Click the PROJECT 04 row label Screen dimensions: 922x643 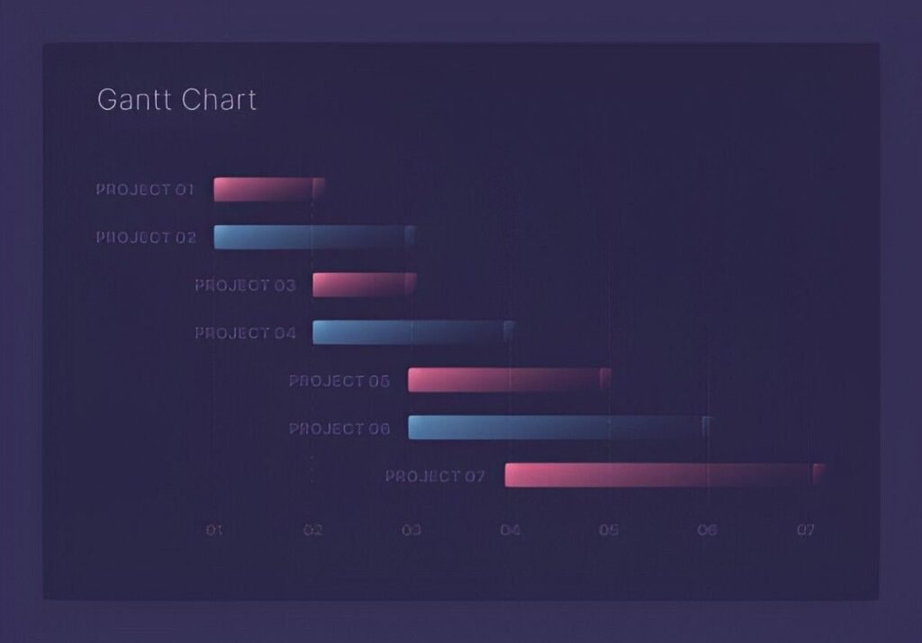(x=245, y=333)
